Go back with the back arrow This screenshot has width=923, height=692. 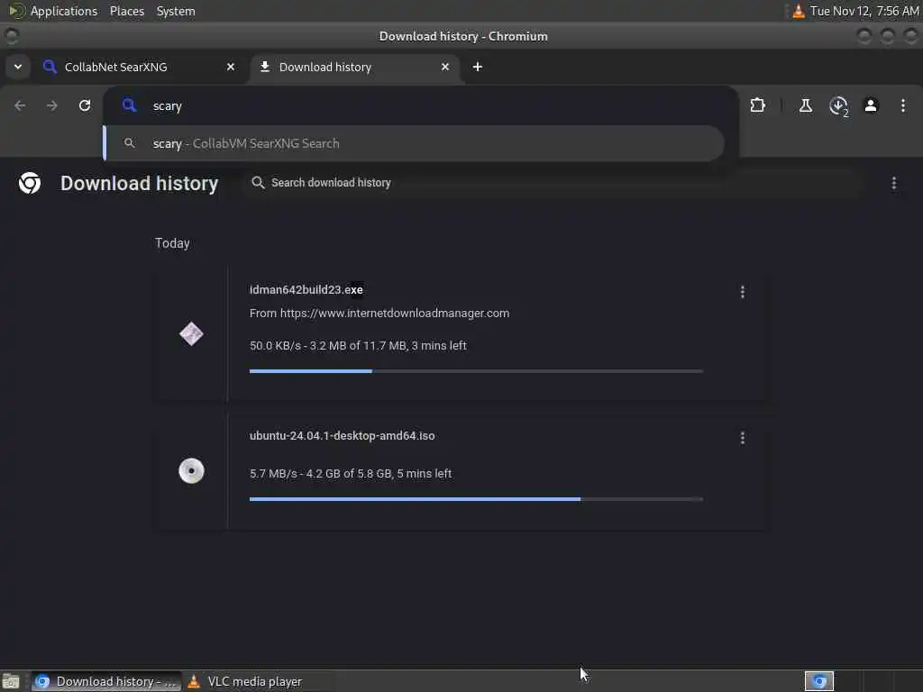[x=20, y=106]
